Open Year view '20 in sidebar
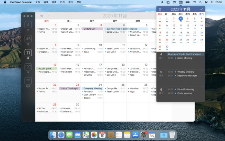The image size is (225, 141). 28,67
